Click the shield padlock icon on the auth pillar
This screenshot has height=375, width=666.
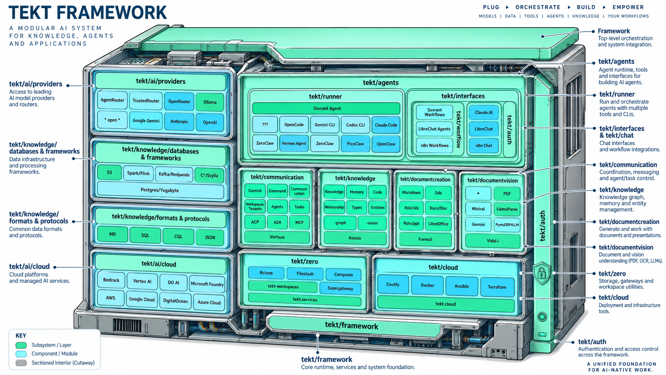click(542, 273)
